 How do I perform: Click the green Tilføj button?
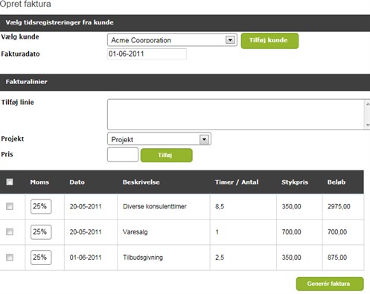click(x=166, y=156)
